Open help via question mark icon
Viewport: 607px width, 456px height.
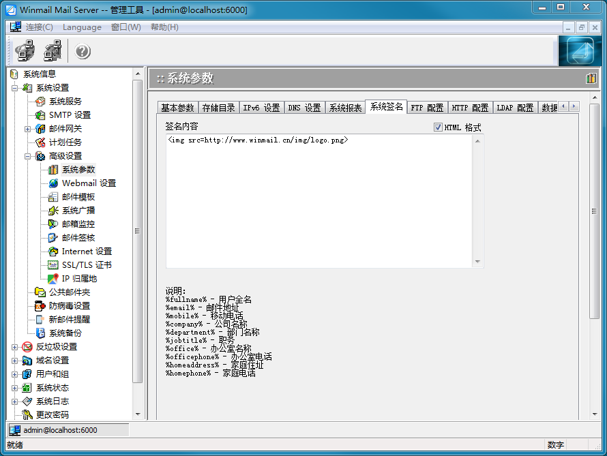83,52
